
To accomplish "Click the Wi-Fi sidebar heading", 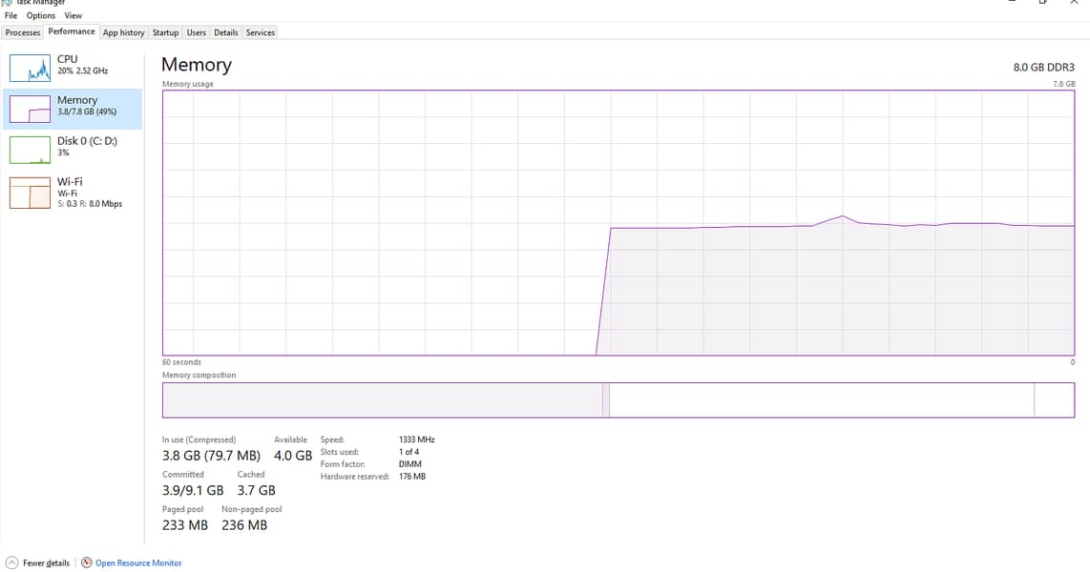I will click(x=70, y=182).
